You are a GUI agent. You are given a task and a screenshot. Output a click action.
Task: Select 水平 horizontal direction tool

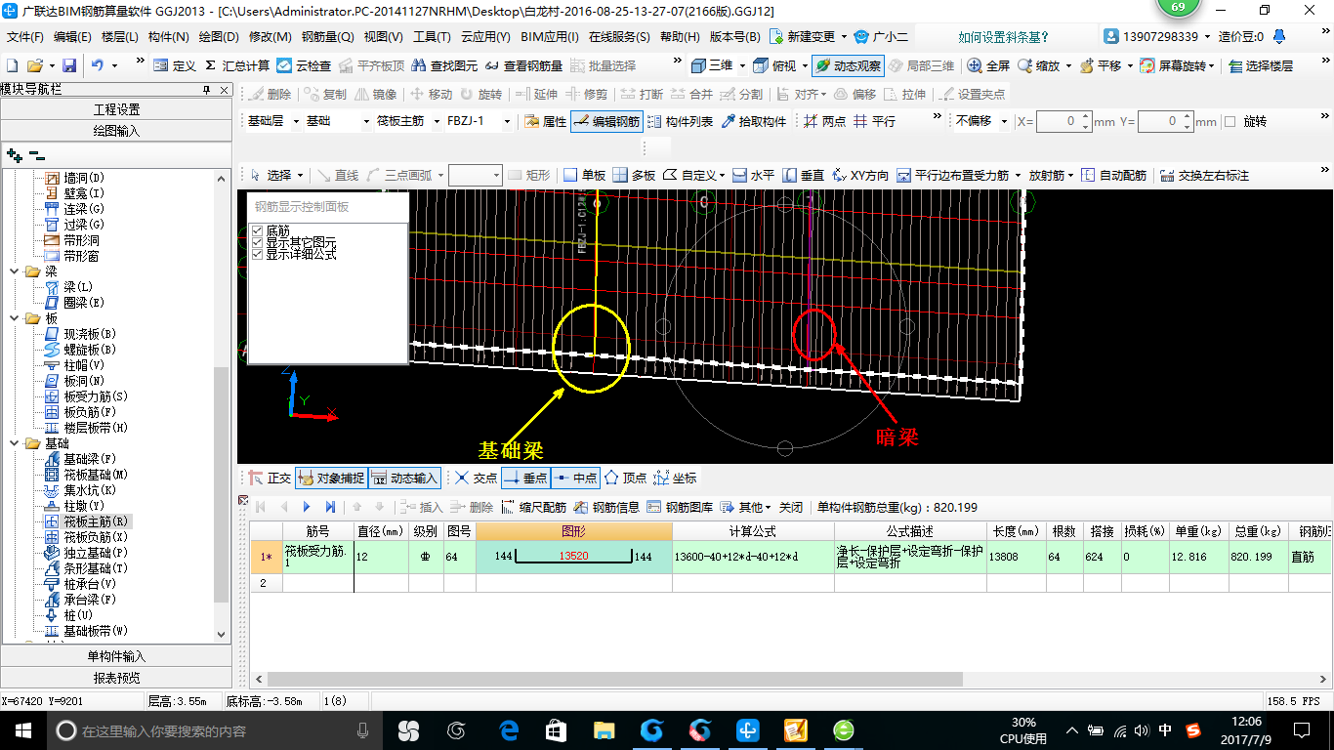click(x=753, y=176)
